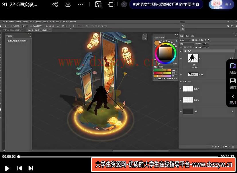This screenshot has height=173, width=237.
Task: Open the tool preset panel menu icon
Action: tap(30, 36)
